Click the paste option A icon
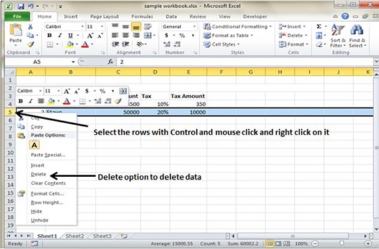 coord(35,145)
